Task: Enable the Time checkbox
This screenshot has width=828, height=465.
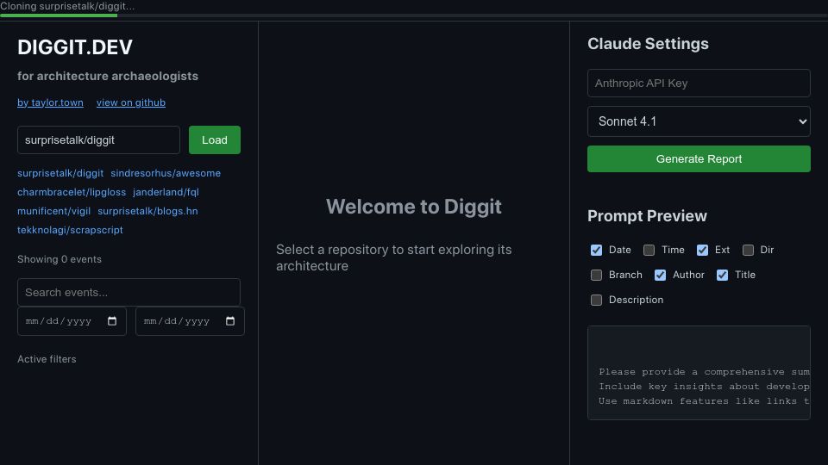Action: click(x=649, y=250)
